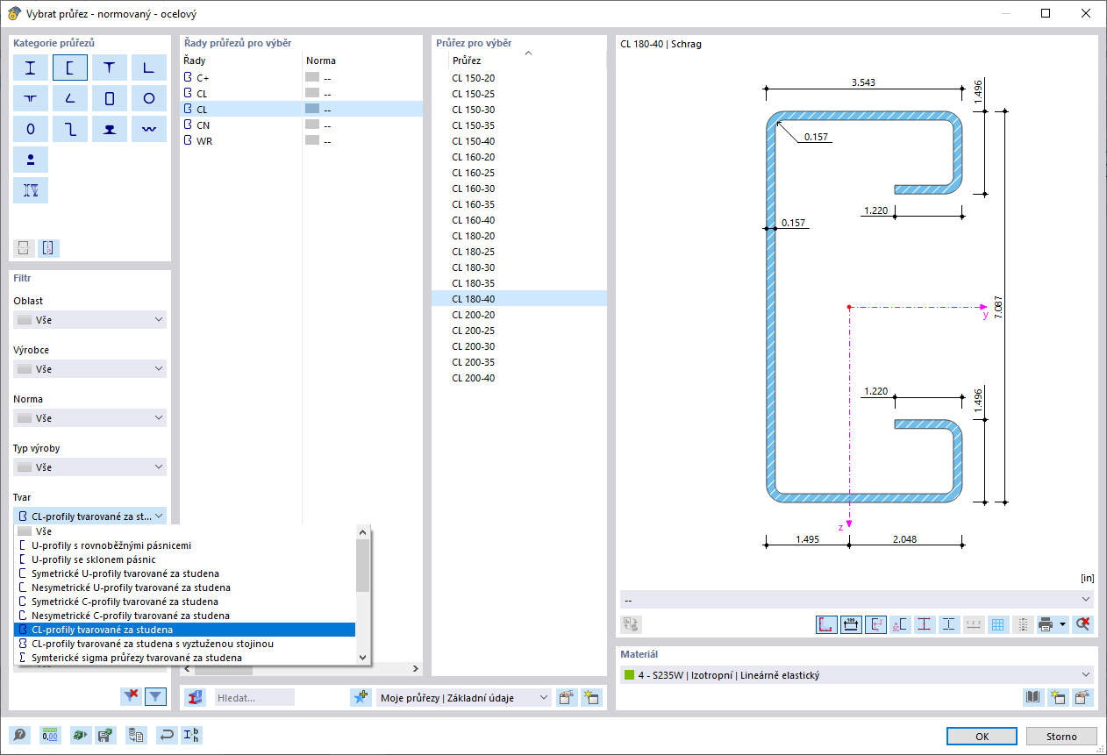Toggle grid display in preview toolbar
The image size is (1107, 755).
pyautogui.click(x=997, y=624)
